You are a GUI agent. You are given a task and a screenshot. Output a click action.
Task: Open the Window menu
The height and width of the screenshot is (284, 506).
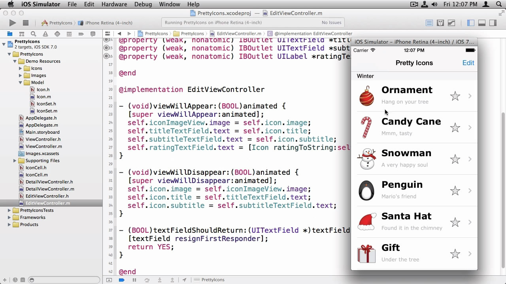(169, 4)
